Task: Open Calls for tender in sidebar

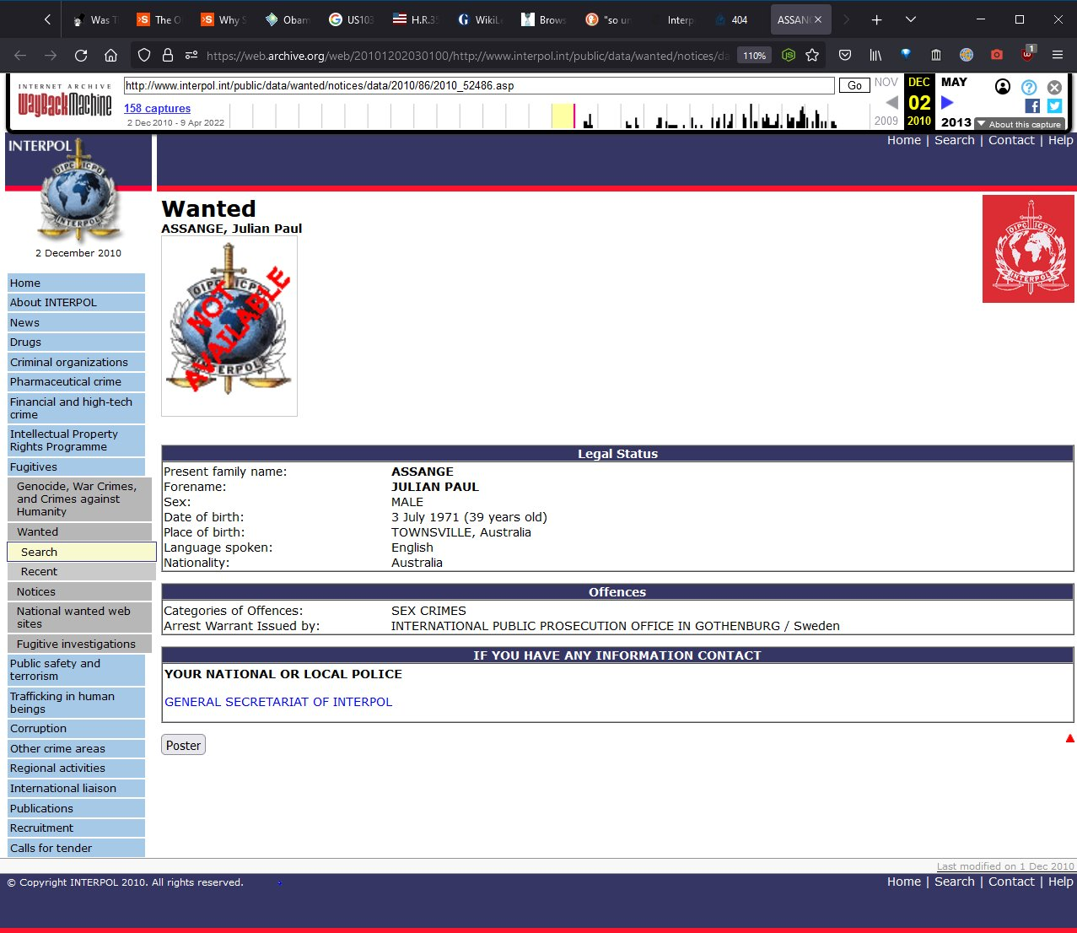Action: pyautogui.click(x=76, y=849)
